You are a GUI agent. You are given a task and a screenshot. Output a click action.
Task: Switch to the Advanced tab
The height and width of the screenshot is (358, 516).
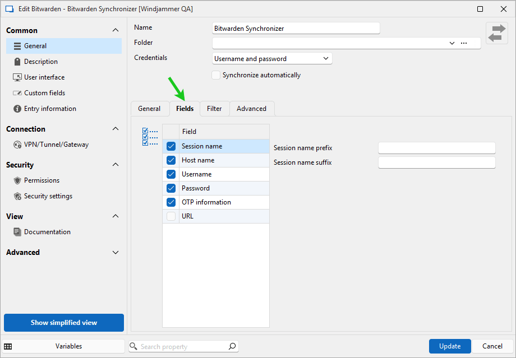point(251,109)
